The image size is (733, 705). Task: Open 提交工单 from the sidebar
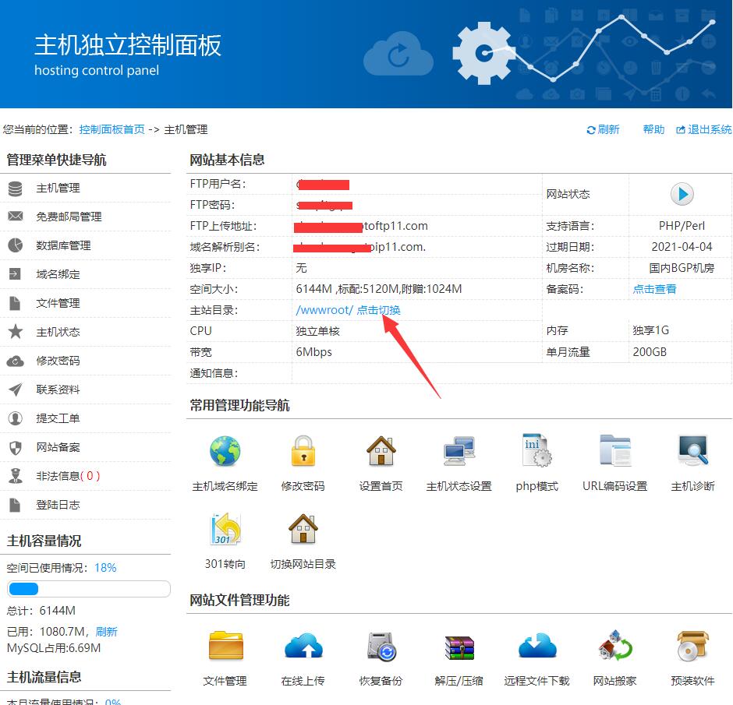tap(58, 418)
